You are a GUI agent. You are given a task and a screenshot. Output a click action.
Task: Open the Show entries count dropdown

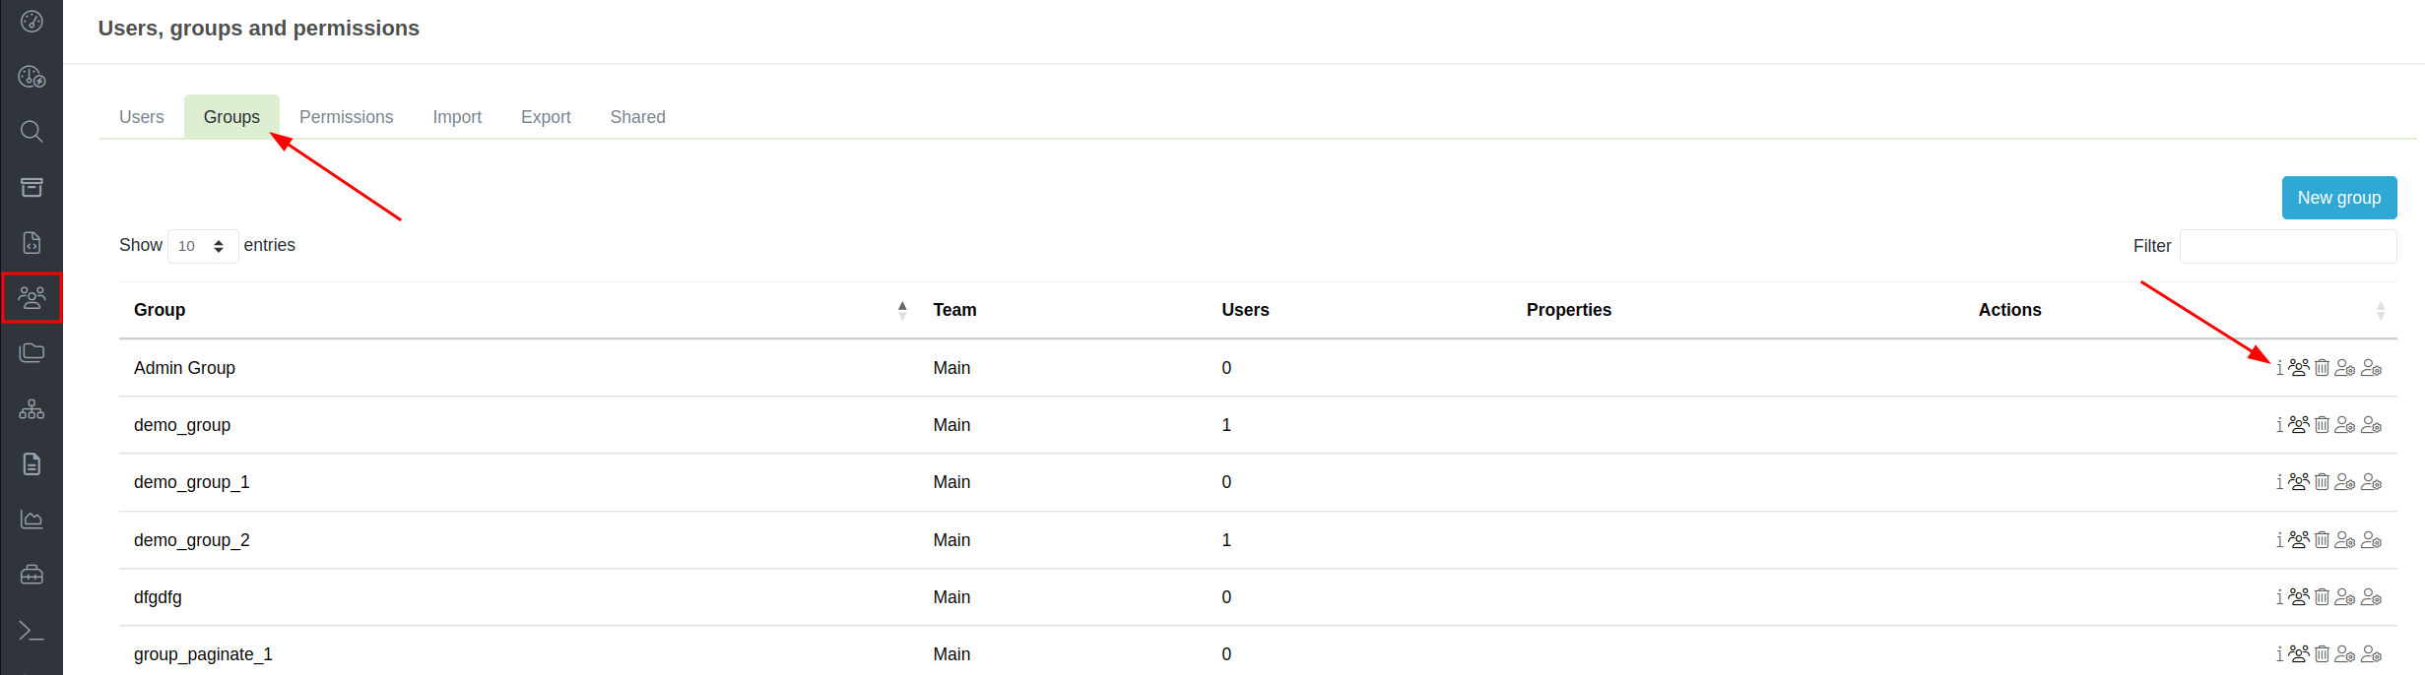click(203, 246)
